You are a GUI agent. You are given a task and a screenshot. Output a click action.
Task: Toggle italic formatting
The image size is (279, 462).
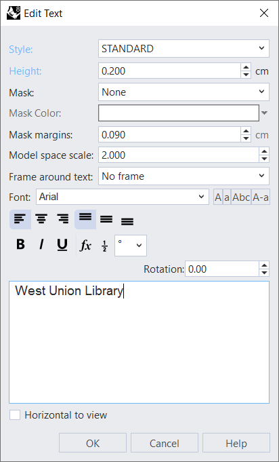point(41,244)
